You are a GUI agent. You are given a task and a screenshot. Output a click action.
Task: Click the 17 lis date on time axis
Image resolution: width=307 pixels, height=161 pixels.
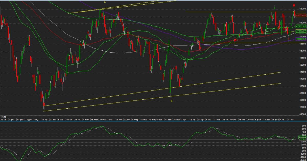(x=291, y=119)
